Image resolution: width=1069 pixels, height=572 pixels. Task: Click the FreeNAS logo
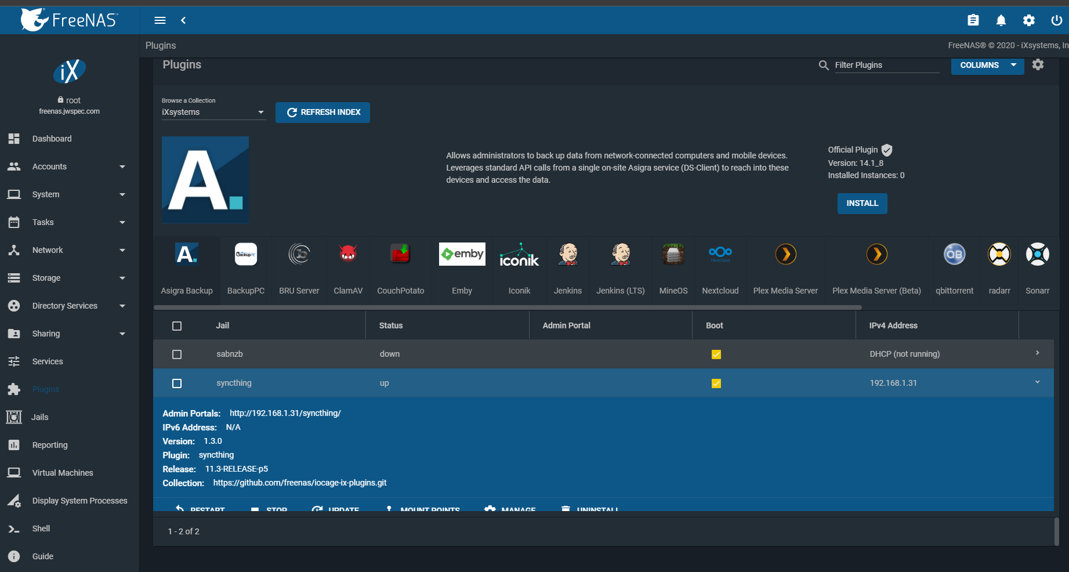(70, 20)
